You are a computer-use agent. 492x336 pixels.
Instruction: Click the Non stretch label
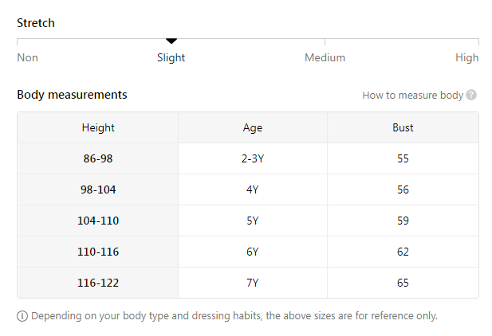pyautogui.click(x=27, y=57)
